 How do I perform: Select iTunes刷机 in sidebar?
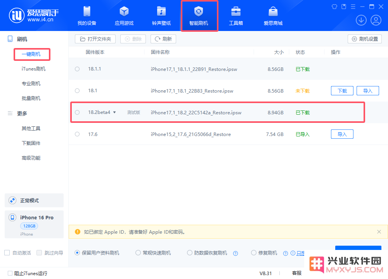click(x=33, y=69)
